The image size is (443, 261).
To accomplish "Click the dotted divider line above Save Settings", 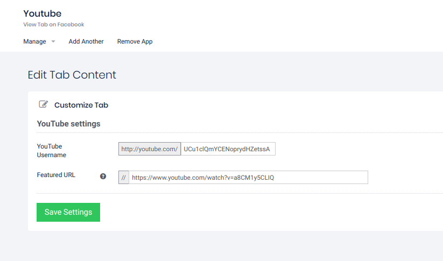I will pos(237,193).
